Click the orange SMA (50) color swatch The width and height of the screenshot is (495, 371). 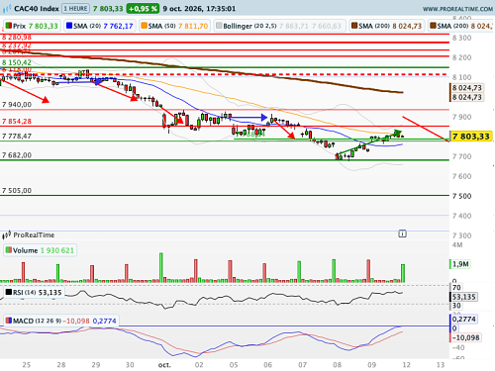[x=144, y=26]
